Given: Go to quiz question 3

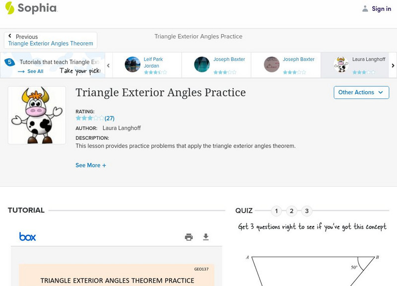Looking at the screenshot, I should (307, 211).
